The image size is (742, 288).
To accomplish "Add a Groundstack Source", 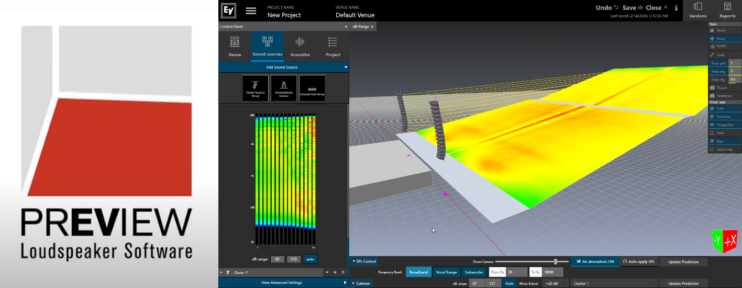I will [284, 88].
